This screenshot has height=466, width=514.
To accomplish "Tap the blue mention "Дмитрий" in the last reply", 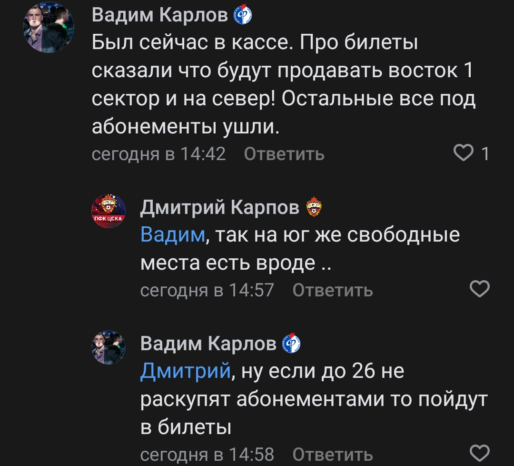I will point(186,371).
